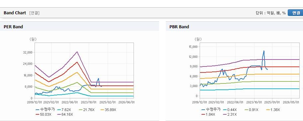Click the PBR Band panel title
This screenshot has height=121, width=303.
[x=179, y=27]
